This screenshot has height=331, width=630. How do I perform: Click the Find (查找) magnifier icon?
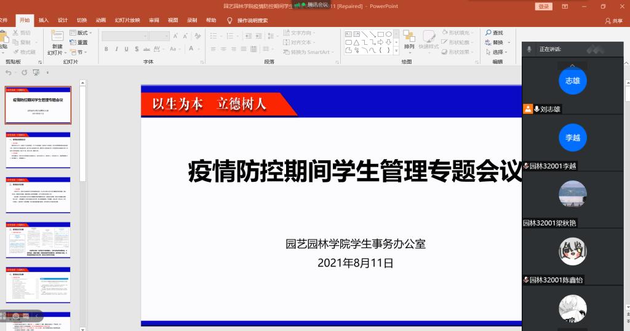(488, 33)
